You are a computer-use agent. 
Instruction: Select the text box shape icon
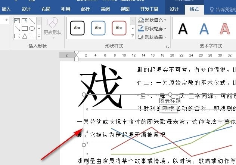(17, 21)
